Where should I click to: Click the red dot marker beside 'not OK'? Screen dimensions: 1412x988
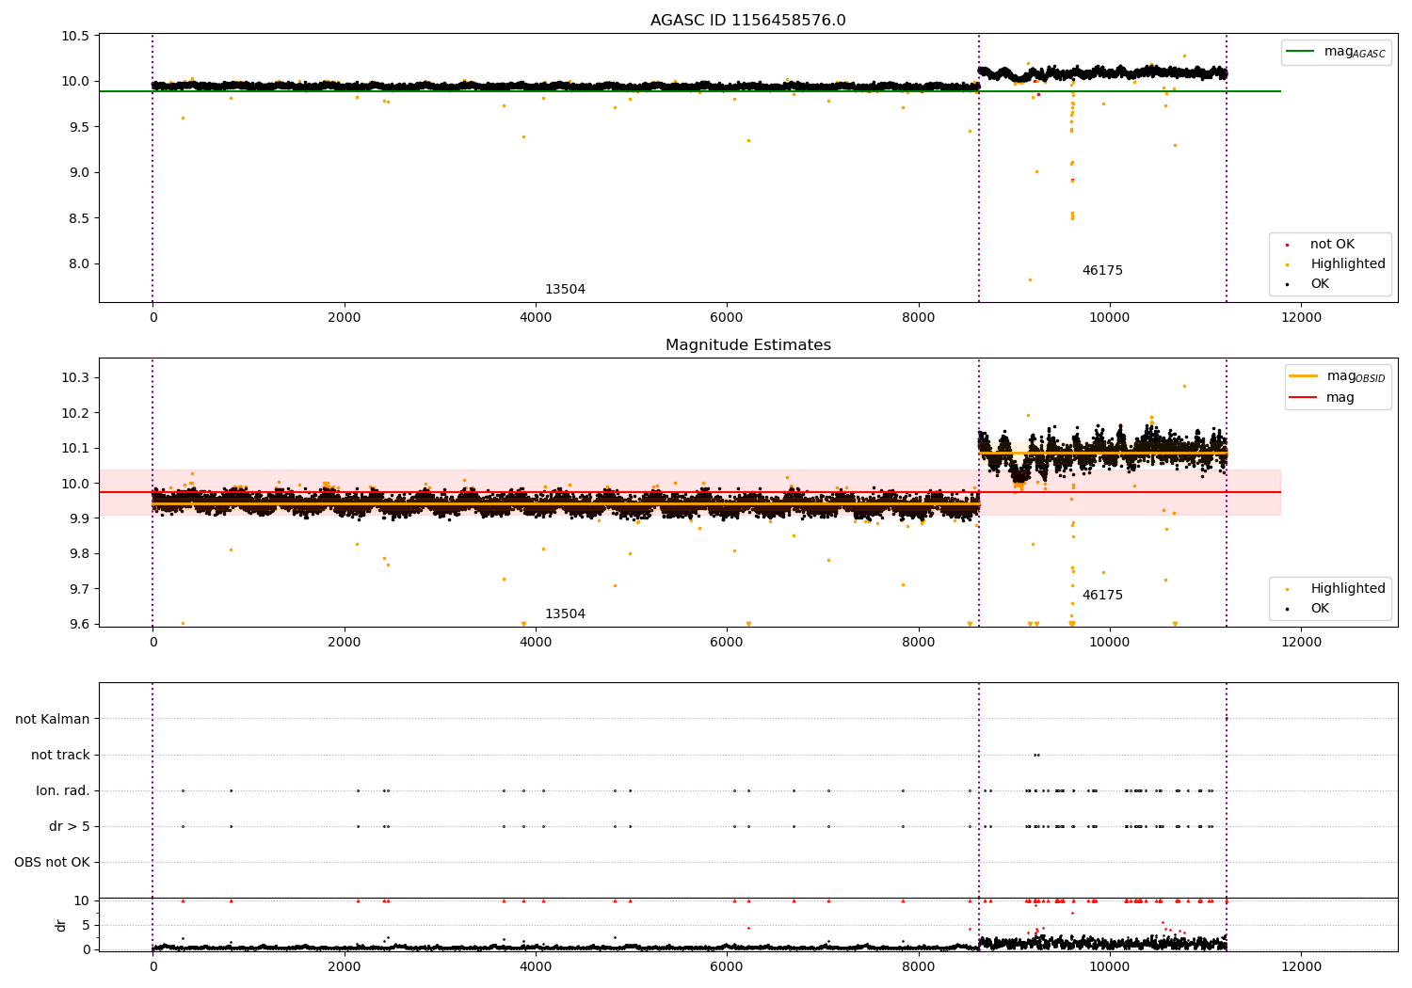pyautogui.click(x=1287, y=245)
